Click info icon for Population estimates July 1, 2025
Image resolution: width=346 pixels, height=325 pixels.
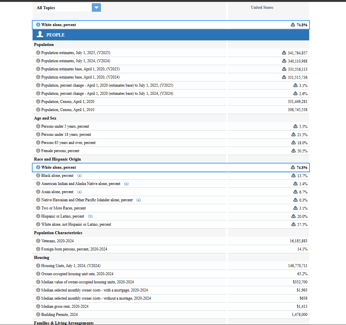pos(38,52)
